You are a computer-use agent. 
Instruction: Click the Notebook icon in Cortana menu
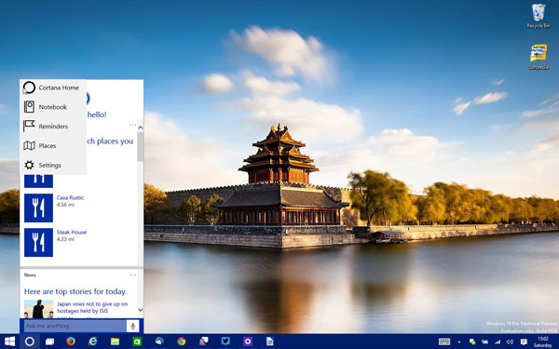[29, 107]
